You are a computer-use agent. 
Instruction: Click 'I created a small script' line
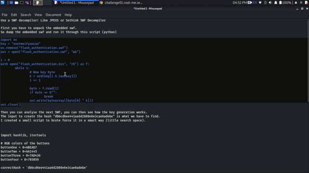point(73,121)
